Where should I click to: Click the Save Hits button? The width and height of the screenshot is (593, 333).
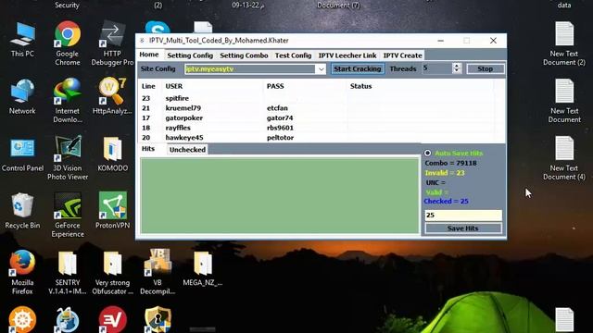463,228
